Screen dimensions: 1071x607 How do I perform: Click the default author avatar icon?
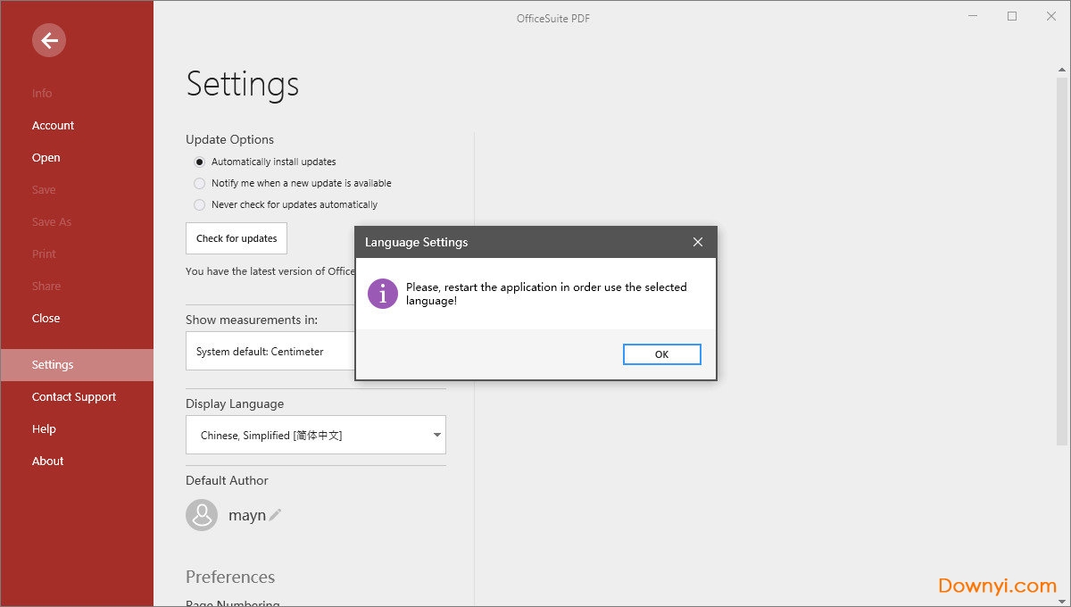(202, 515)
